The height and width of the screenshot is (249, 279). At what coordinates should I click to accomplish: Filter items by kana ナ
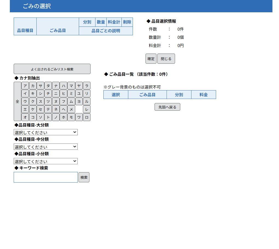coord(56,86)
